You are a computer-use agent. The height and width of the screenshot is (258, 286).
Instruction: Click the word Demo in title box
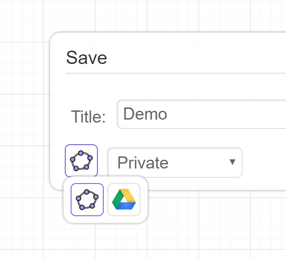click(145, 114)
